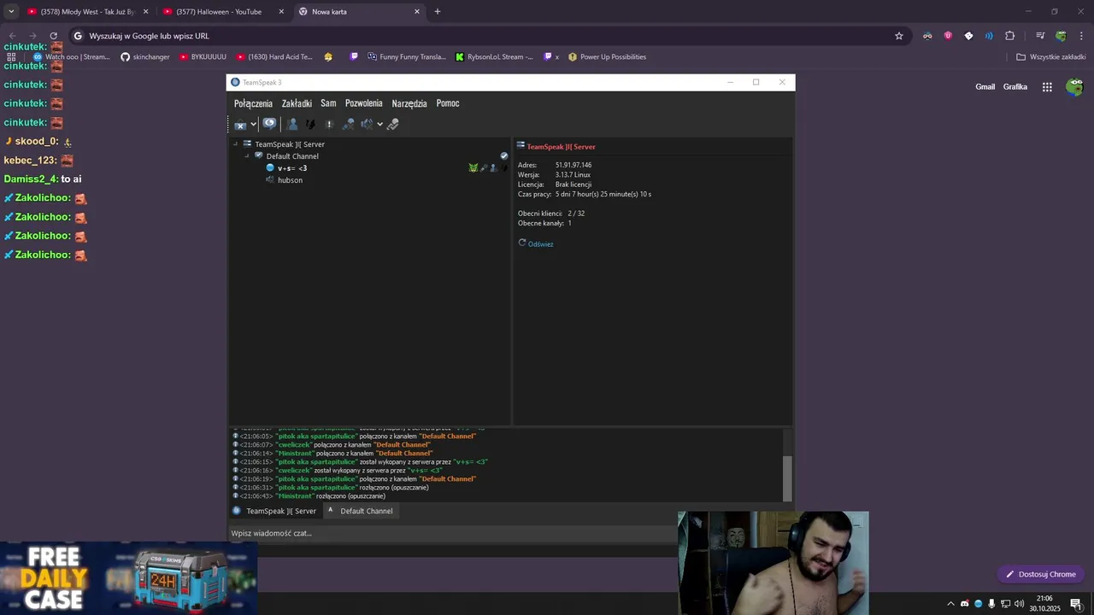Viewport: 1094px width, 615px height.
Task: Open Grafika link on new tab page
Action: click(1015, 87)
